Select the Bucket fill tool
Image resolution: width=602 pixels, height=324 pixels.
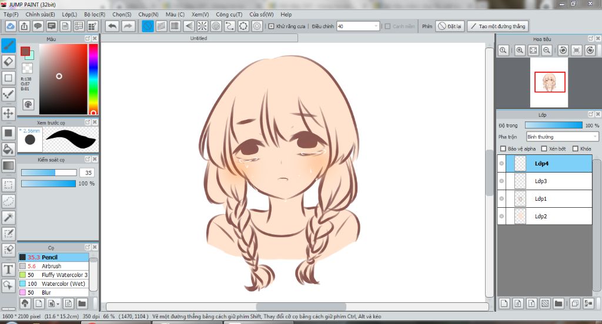pos(8,149)
